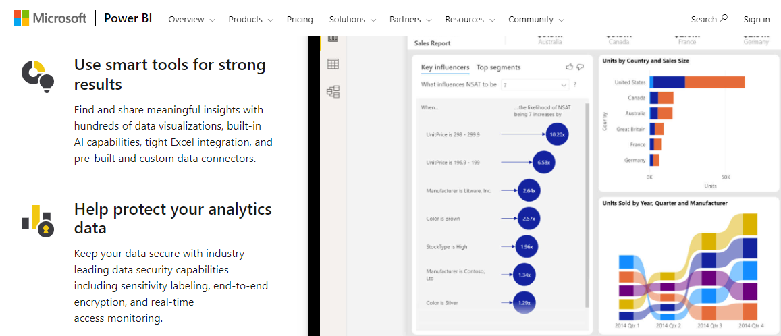Open the Pricing page
Image resolution: width=781 pixels, height=336 pixels.
[x=300, y=20]
